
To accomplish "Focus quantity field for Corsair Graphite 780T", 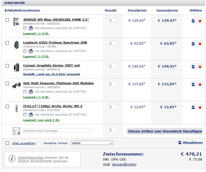I will [113, 66].
